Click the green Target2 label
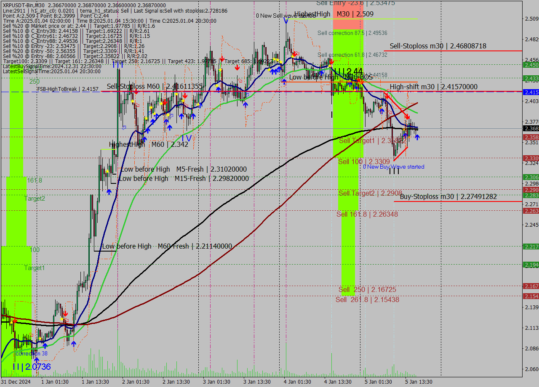Image resolution: width=539 pixels, height=387 pixels. [35, 199]
